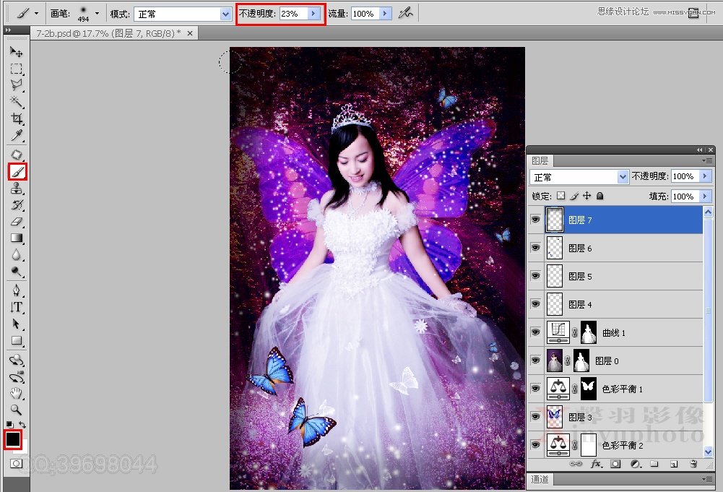Hide the 色彩平衡 1 layer

pyautogui.click(x=535, y=389)
